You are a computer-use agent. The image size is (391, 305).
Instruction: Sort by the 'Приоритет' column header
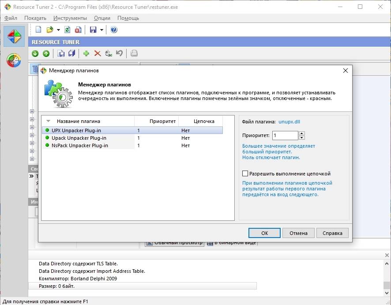pyautogui.click(x=157, y=121)
